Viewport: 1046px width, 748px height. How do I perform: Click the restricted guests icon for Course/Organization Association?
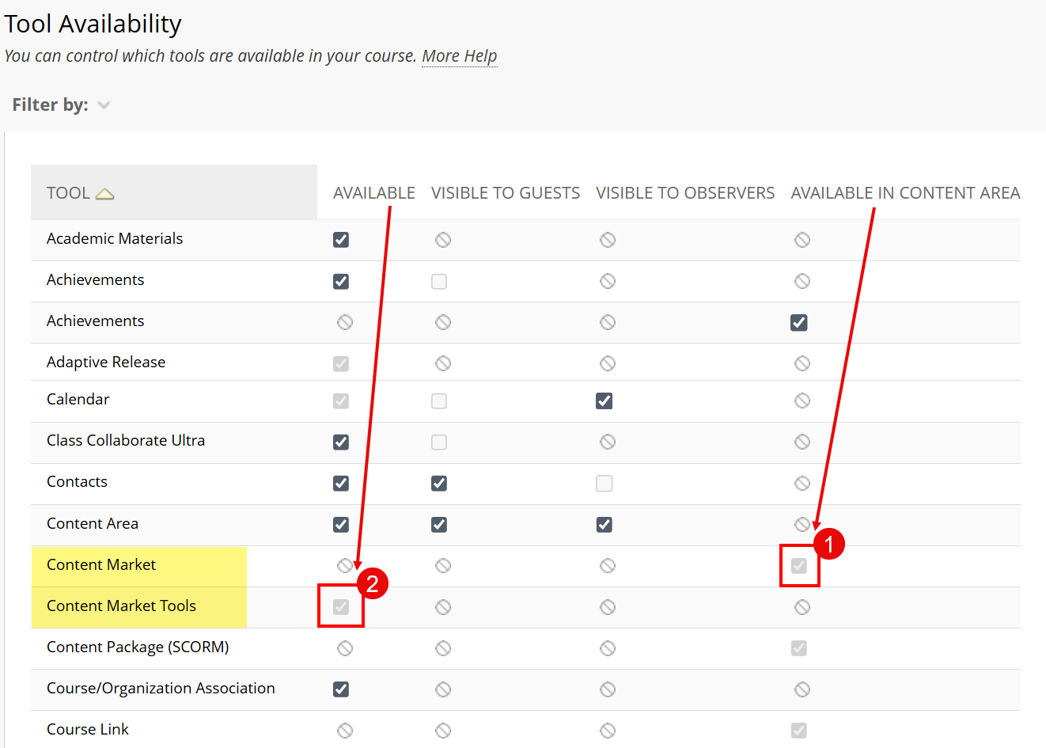coord(442,689)
